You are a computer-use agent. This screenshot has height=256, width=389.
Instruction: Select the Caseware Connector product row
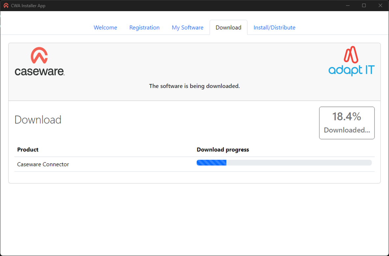click(43, 164)
